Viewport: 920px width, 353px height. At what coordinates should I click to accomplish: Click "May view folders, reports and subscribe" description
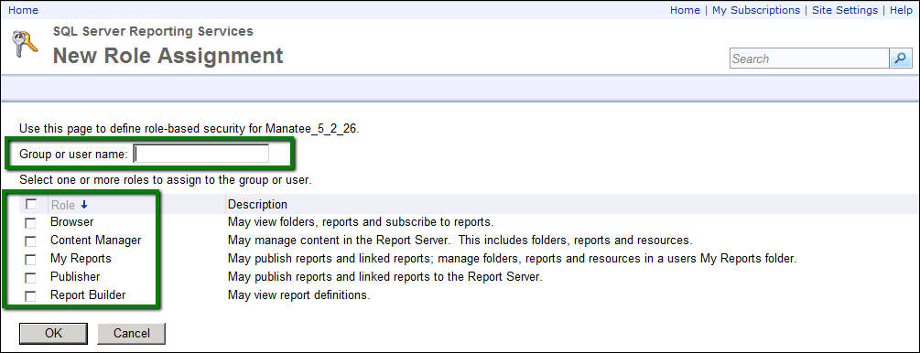[x=361, y=222]
